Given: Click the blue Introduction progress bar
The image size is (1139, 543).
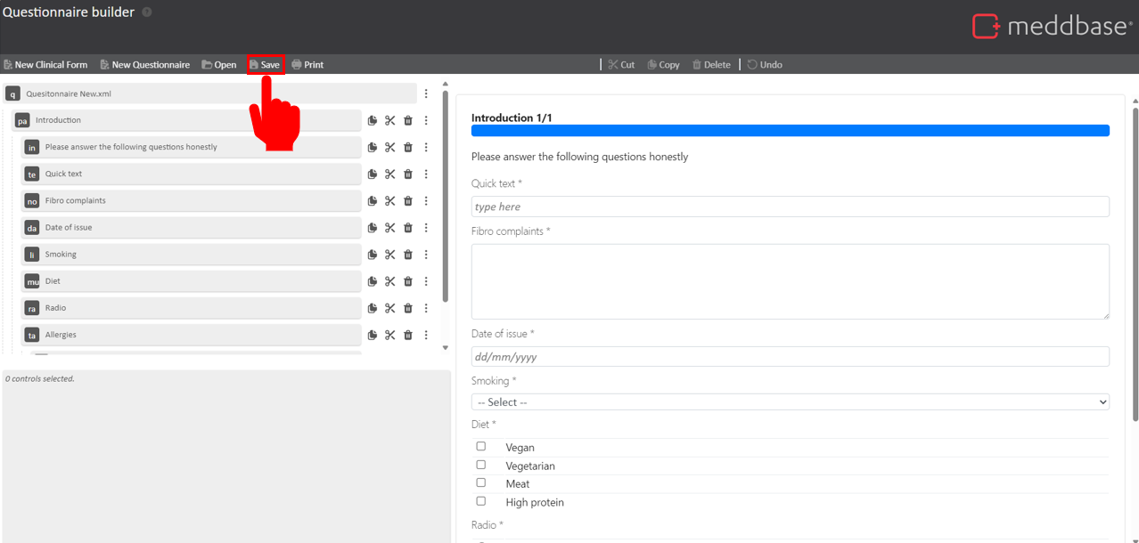Looking at the screenshot, I should tap(790, 131).
